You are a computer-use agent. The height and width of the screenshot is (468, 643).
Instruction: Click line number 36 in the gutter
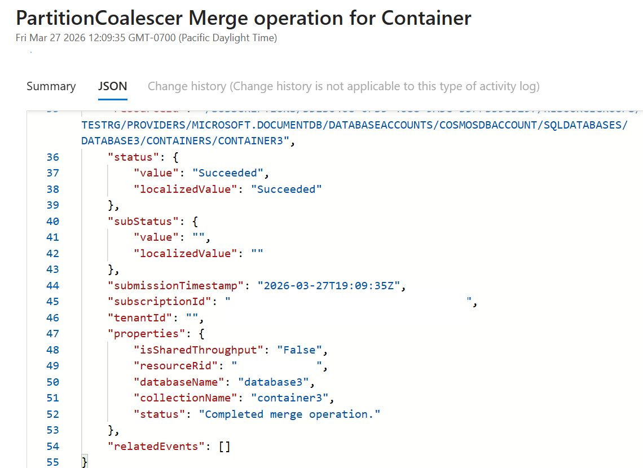click(52, 157)
